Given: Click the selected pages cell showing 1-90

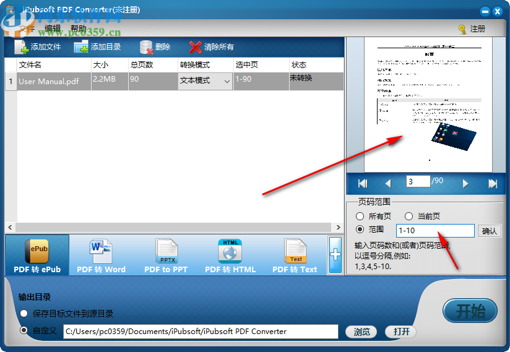Looking at the screenshot, I should click(262, 81).
